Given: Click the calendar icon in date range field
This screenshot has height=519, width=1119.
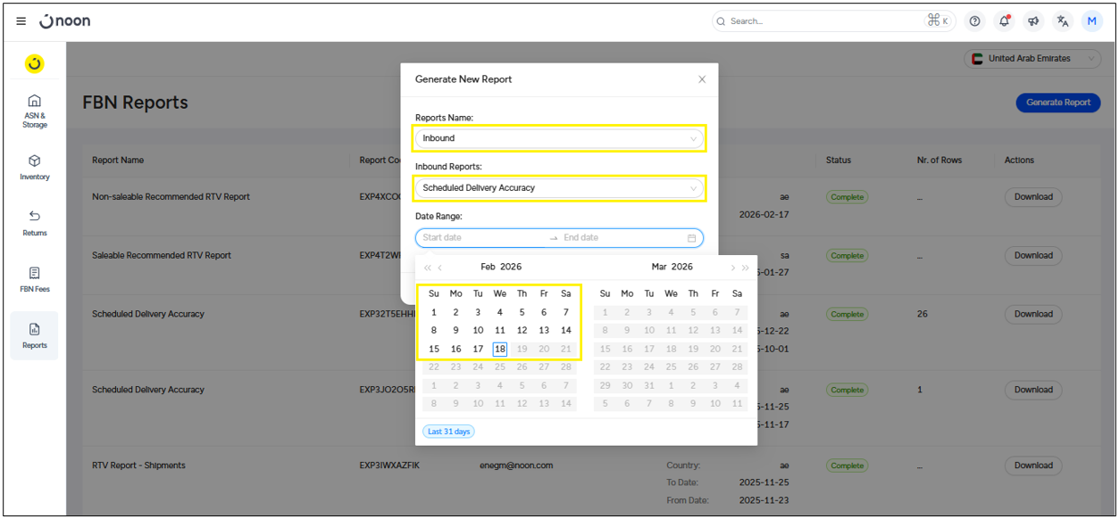Looking at the screenshot, I should point(691,238).
